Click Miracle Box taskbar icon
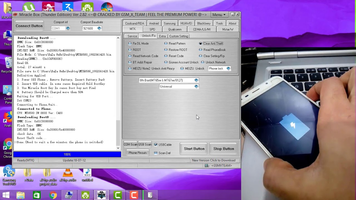This screenshot has width=356, height=200. [101, 195]
